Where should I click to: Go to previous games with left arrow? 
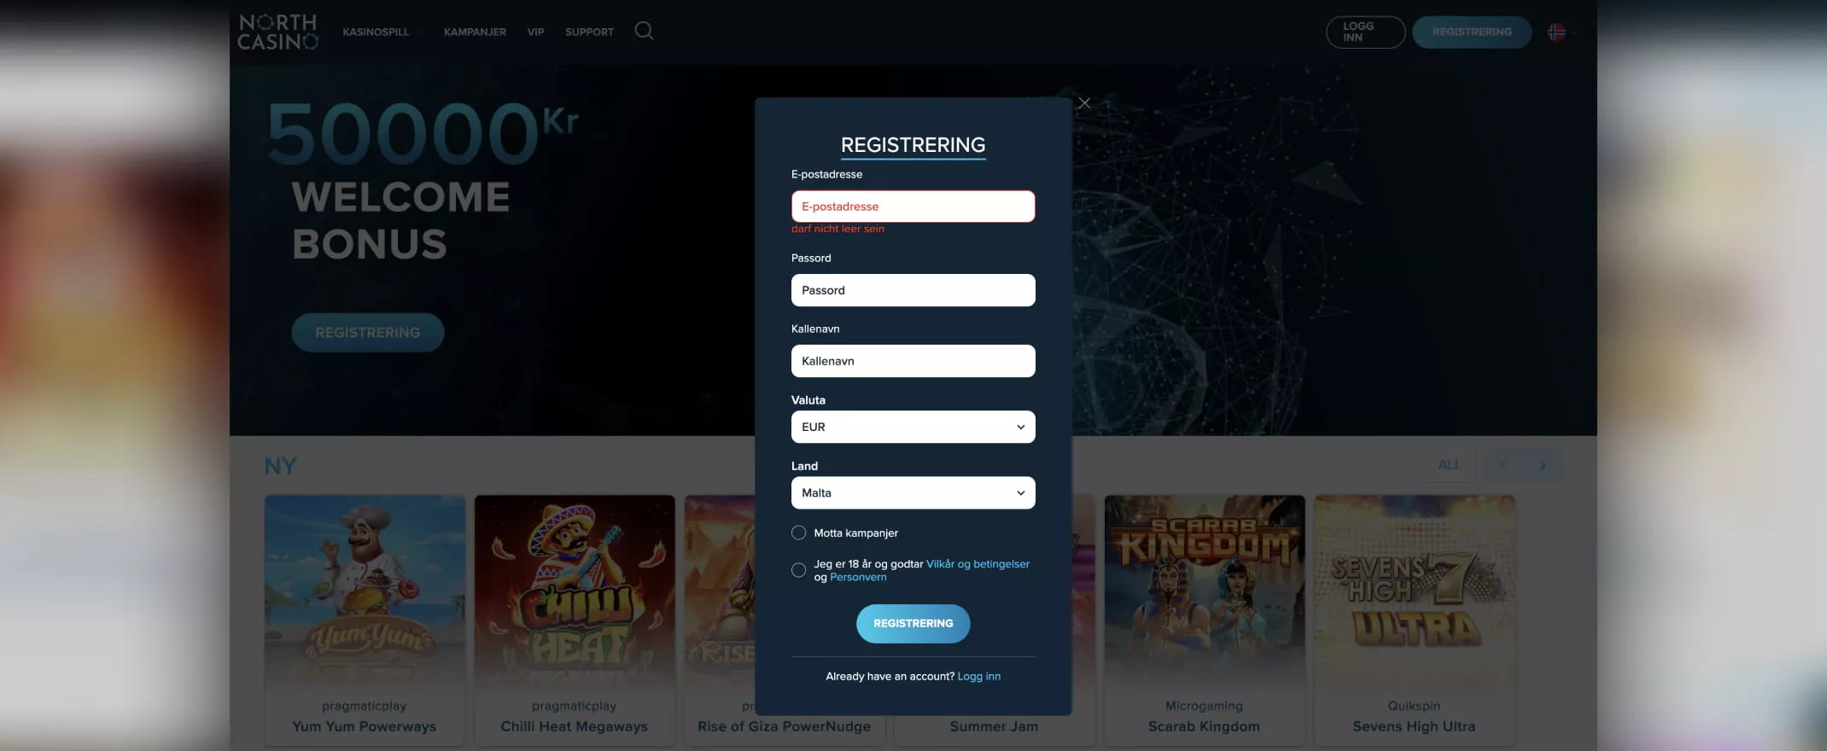point(1503,465)
